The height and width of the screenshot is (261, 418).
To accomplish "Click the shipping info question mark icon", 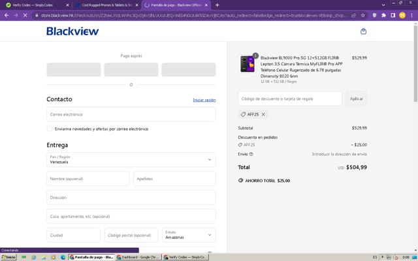I will [251, 154].
